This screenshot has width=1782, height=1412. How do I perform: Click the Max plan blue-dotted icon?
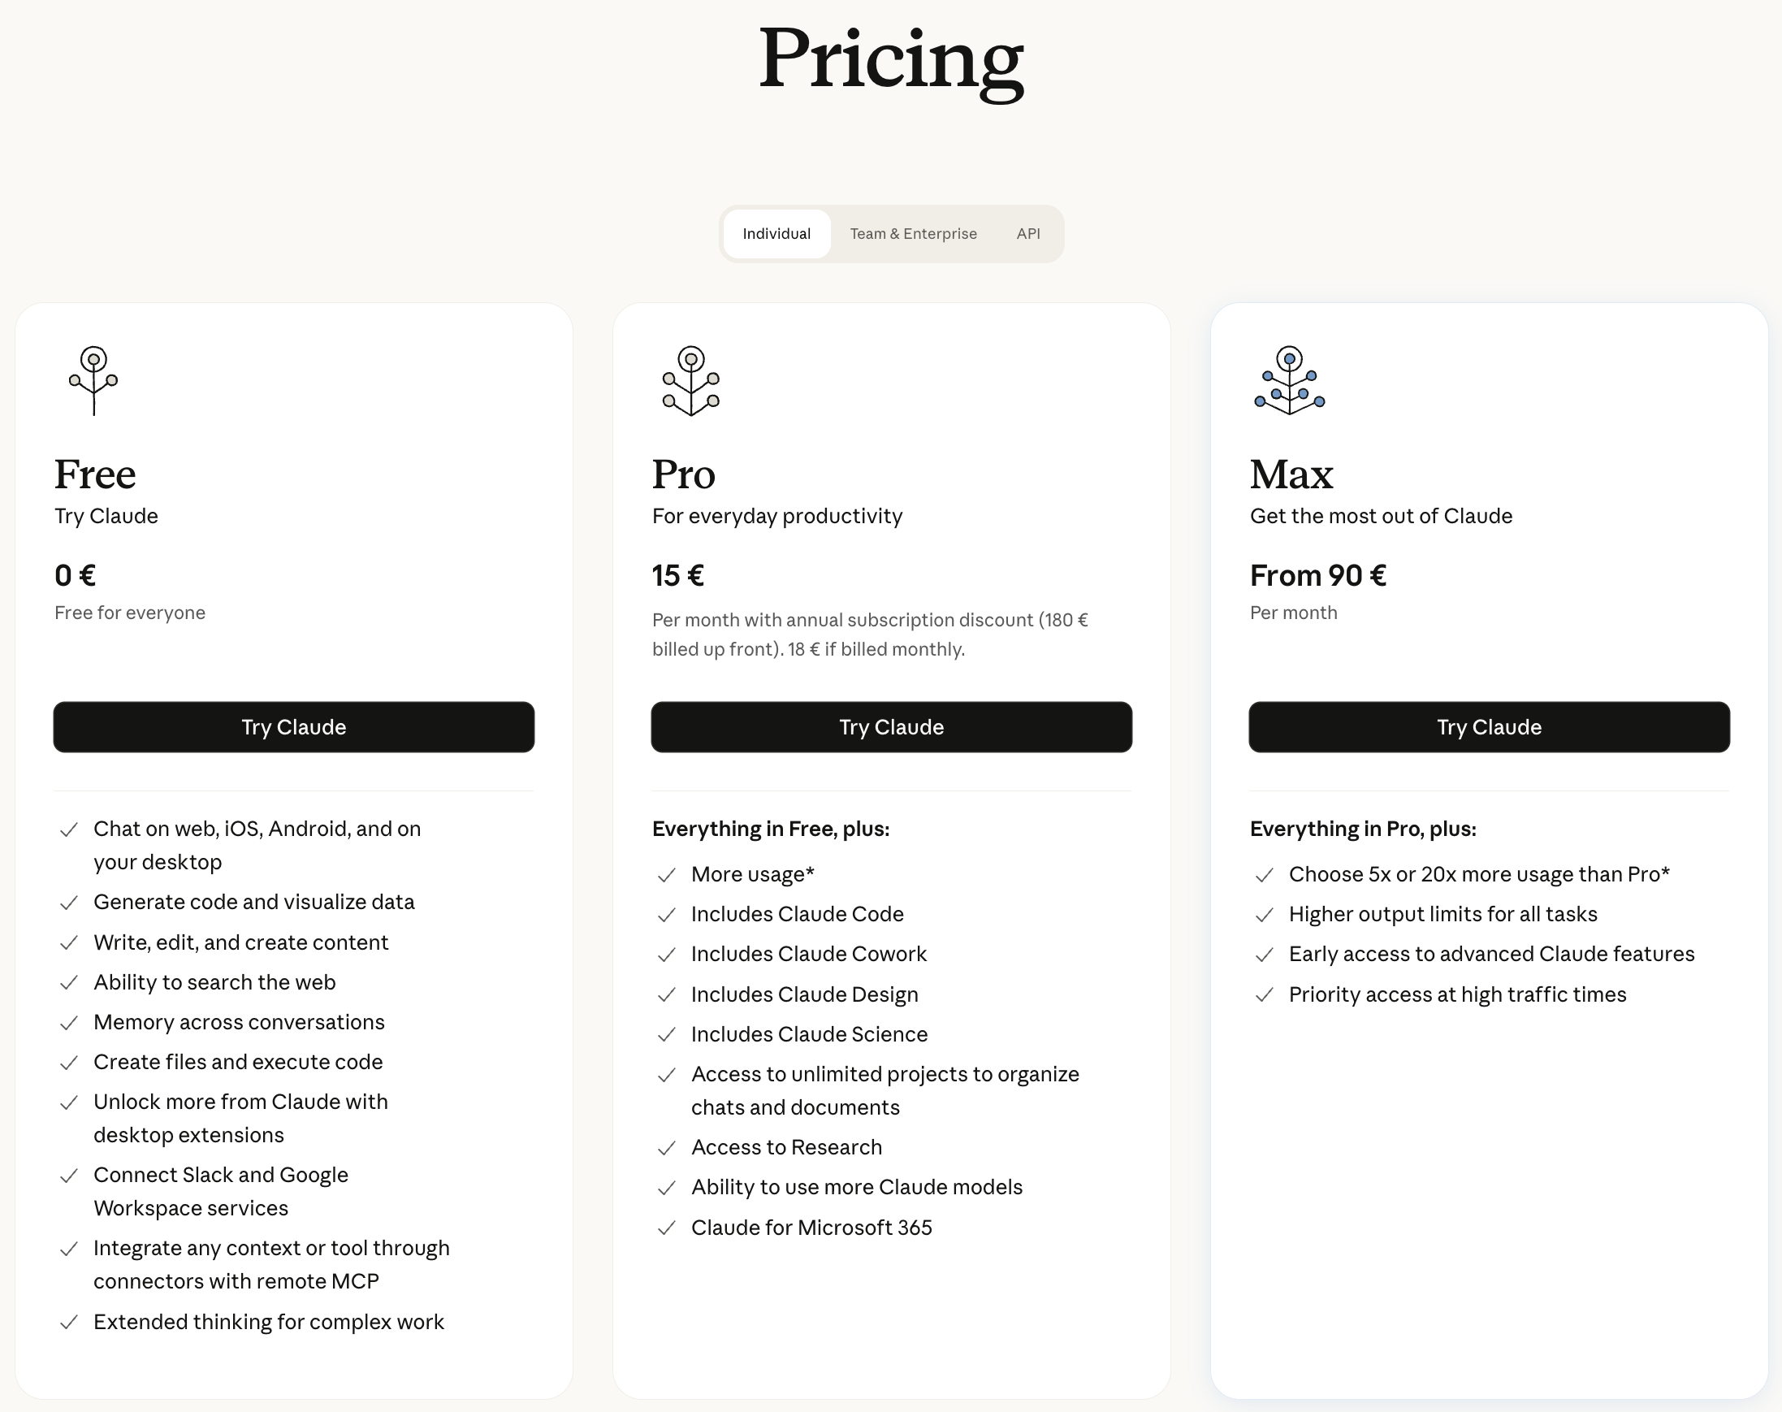coord(1289,380)
